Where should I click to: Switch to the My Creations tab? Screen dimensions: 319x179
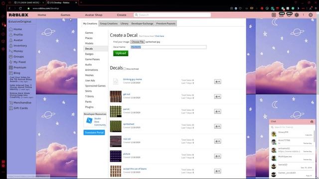pos(90,23)
